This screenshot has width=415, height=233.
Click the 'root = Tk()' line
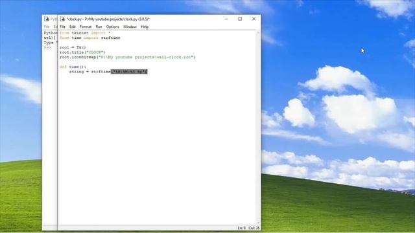(x=73, y=47)
